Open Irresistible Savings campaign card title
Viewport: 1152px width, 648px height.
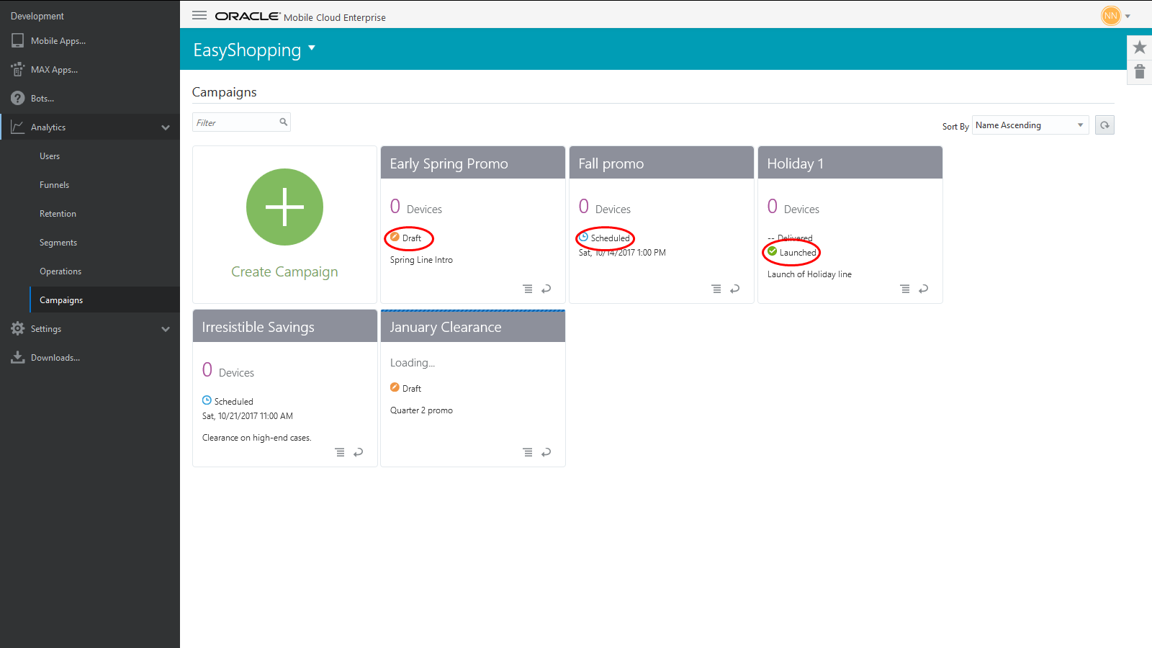click(x=258, y=327)
